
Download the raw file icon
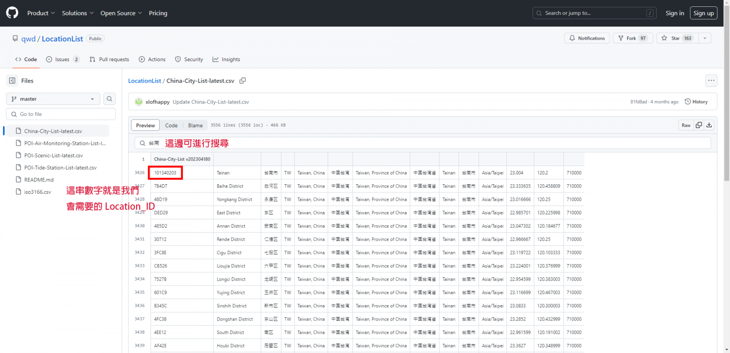(709, 125)
